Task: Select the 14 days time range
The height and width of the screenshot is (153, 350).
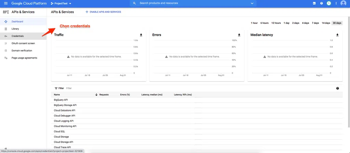Action: coord(326,23)
